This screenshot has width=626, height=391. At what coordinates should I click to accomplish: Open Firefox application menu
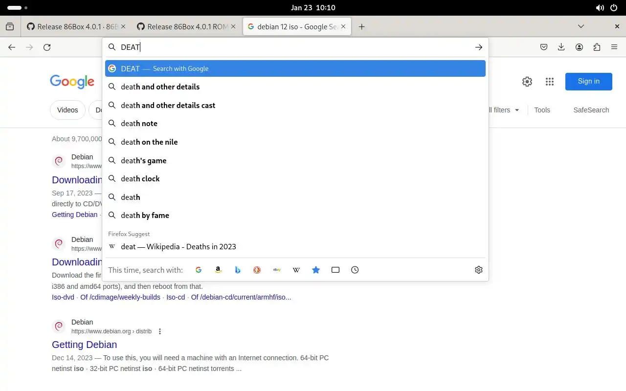pyautogui.click(x=614, y=47)
